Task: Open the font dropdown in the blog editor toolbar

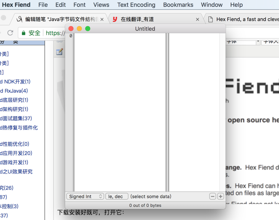Action: pyautogui.click(x=243, y=42)
